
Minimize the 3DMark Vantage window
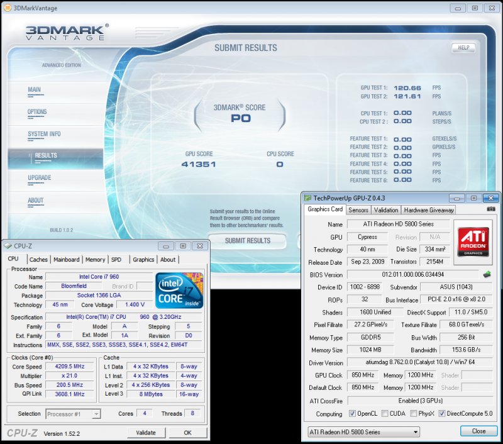(458, 8)
